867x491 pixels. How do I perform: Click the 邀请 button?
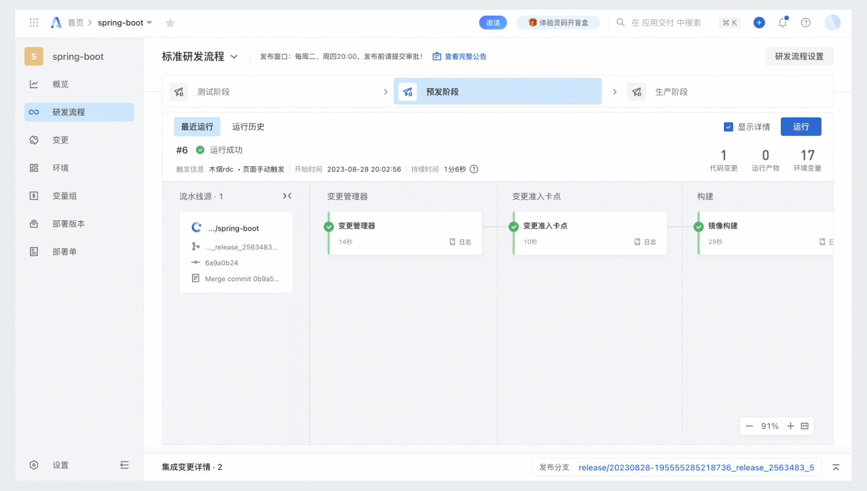pyautogui.click(x=493, y=23)
